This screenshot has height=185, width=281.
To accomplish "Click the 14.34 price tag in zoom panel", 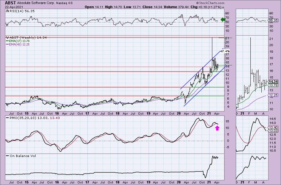I will click(274, 82).
